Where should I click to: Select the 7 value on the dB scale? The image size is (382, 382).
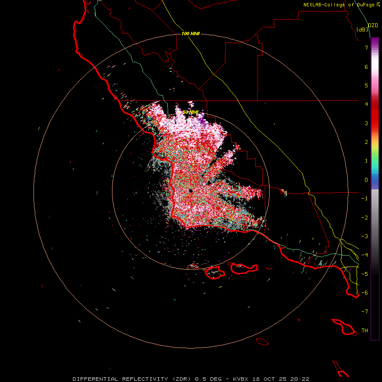tap(366, 48)
